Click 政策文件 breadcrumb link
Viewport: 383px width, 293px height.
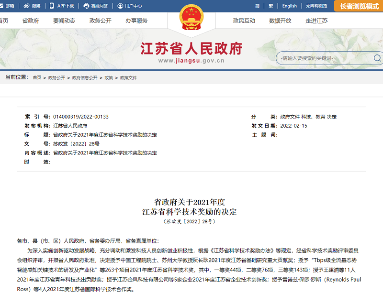pyautogui.click(x=128, y=78)
